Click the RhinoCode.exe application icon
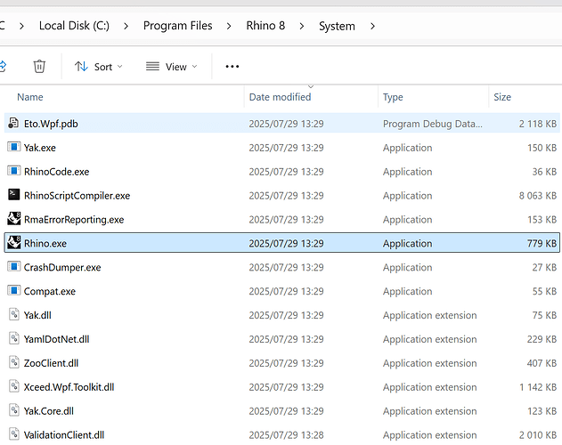This screenshot has height=445, width=562. [13, 171]
